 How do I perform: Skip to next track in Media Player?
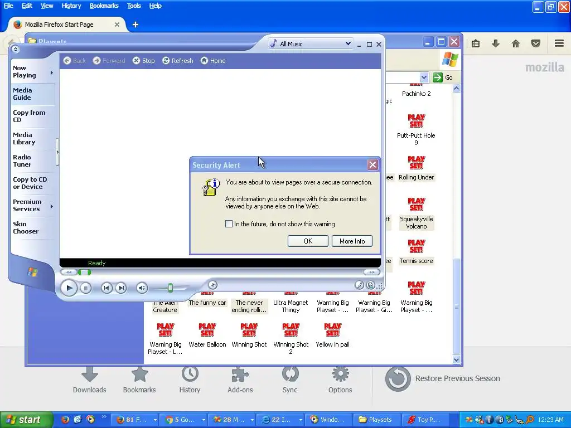click(121, 288)
